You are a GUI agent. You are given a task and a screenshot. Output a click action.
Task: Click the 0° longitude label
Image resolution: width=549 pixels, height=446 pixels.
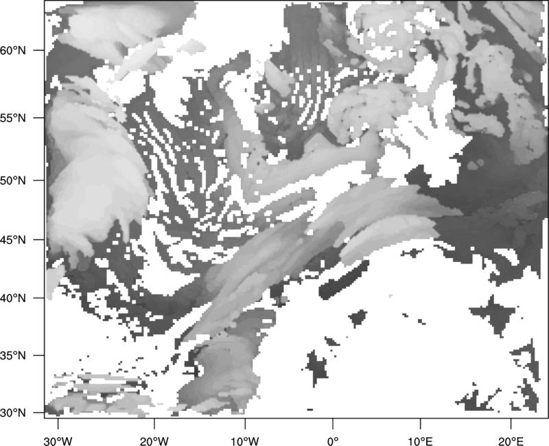(x=333, y=441)
